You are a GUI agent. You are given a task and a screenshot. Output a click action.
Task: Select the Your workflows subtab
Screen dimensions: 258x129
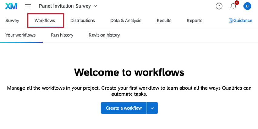click(20, 35)
